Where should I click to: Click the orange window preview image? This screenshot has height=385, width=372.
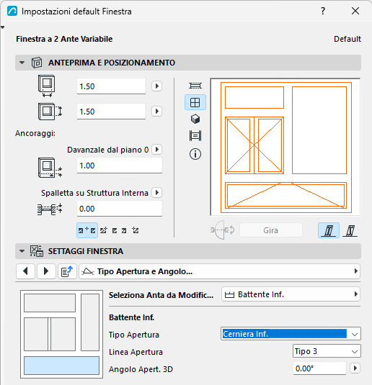[x=285, y=148]
